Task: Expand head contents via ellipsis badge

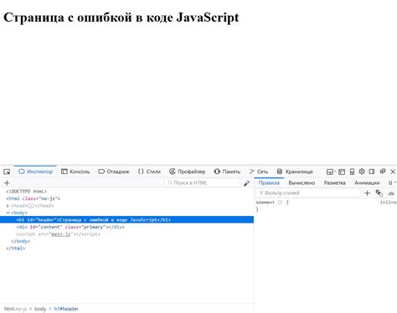Action: click(x=31, y=206)
